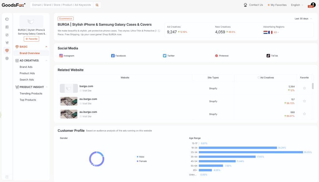Collapse the AD CREATIVES section chevron
This screenshot has width=319, height=182.
tap(46, 61)
